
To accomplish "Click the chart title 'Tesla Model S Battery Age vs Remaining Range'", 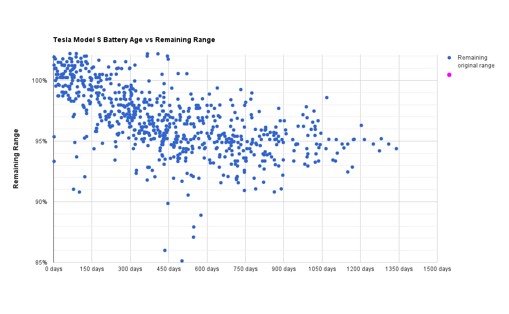I will tap(134, 40).
